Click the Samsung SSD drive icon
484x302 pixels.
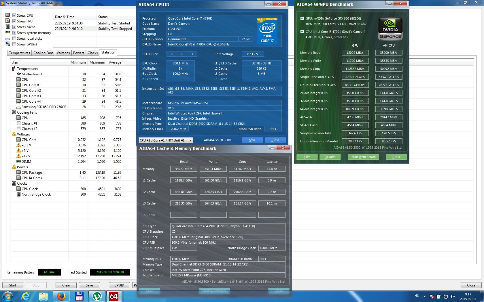click(19, 107)
